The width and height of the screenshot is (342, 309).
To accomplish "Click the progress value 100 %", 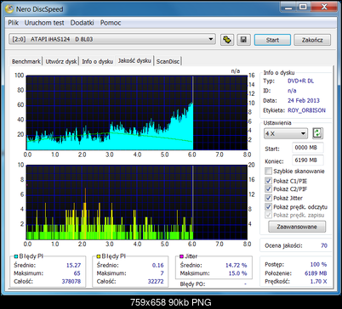I will point(318,264).
